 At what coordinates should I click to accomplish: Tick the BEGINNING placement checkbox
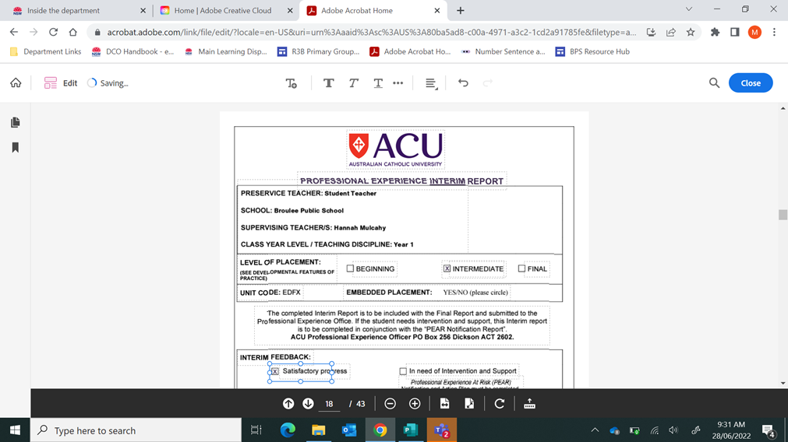click(x=350, y=269)
